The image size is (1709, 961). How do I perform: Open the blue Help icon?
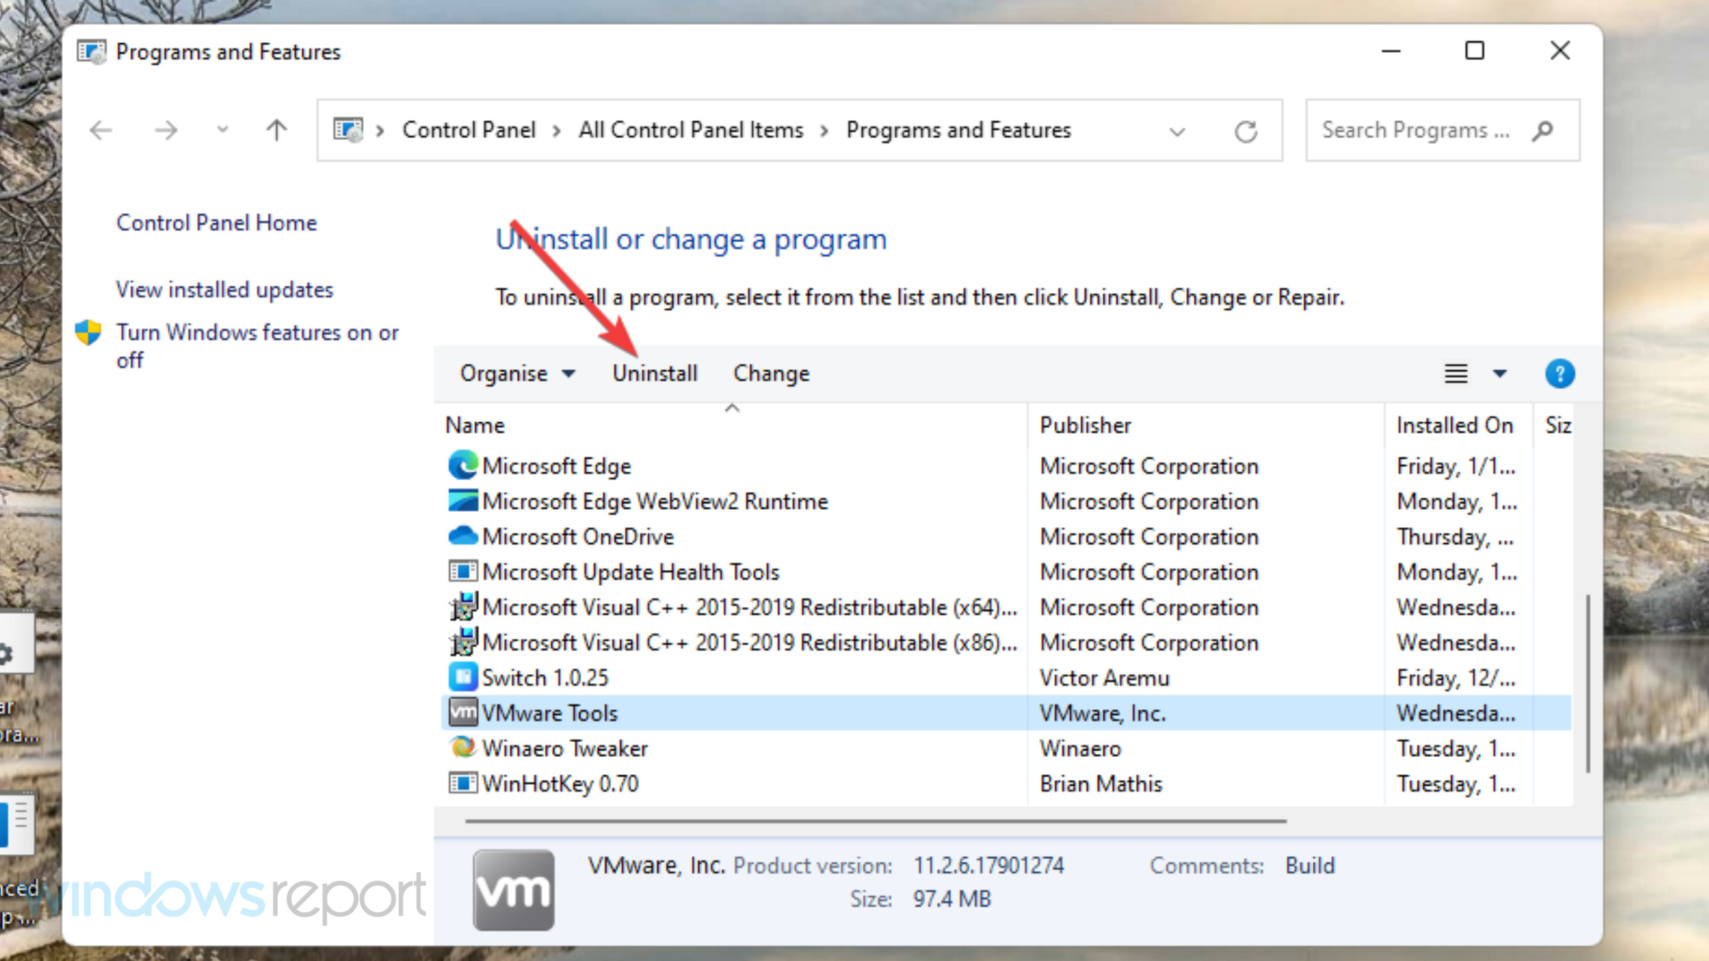pos(1560,374)
